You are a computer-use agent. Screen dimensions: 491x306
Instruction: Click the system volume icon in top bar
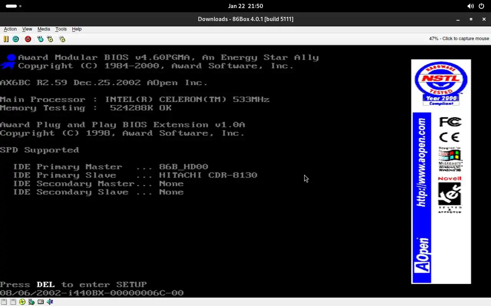tap(470, 6)
